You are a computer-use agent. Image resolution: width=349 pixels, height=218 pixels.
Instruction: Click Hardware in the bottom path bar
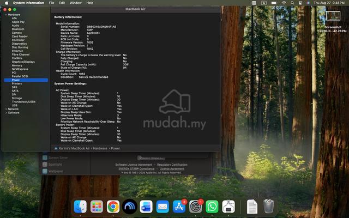tap(100, 148)
